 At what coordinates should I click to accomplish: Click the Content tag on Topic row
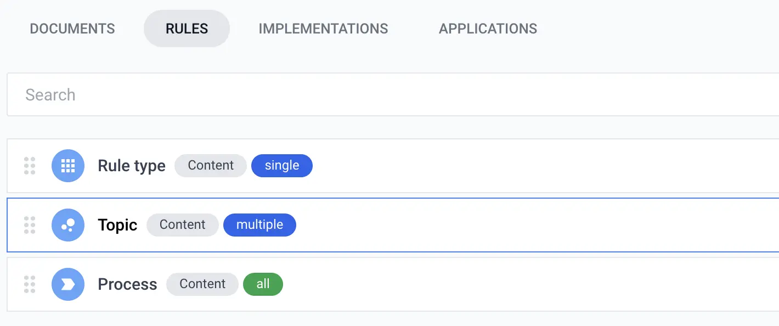click(182, 225)
